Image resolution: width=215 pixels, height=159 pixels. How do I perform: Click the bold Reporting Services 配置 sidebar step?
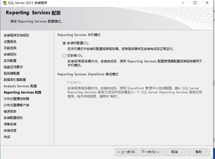23,92
